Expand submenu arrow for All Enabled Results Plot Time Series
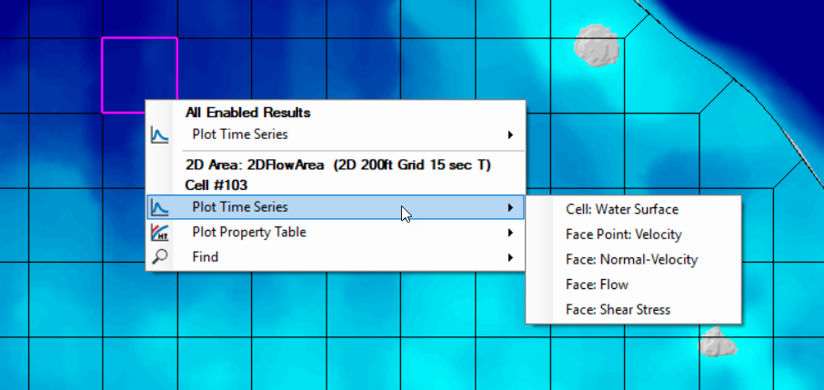This screenshot has height=390, width=824. coord(509,135)
